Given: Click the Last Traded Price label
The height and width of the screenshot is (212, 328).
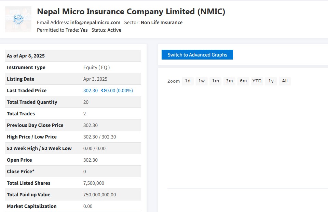Looking at the screenshot, I should [x=27, y=91].
